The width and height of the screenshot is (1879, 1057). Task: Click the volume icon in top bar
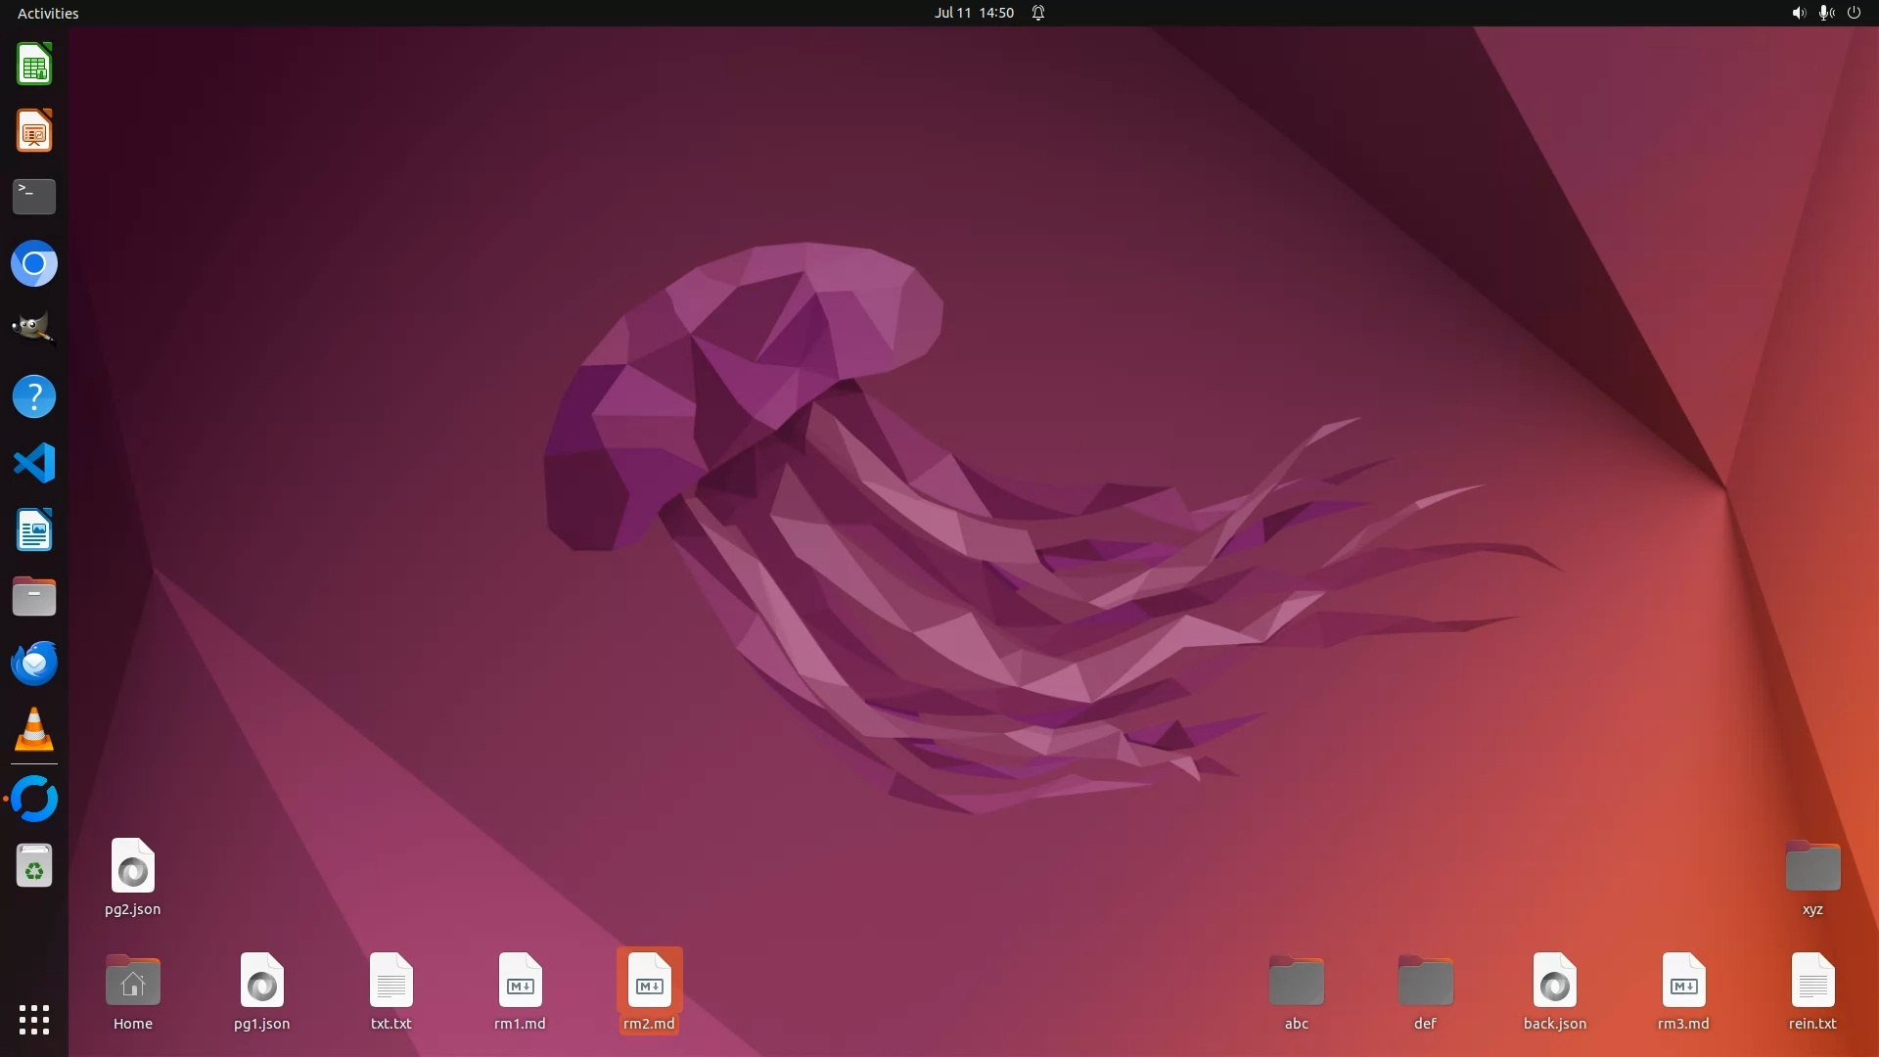[x=1799, y=13]
